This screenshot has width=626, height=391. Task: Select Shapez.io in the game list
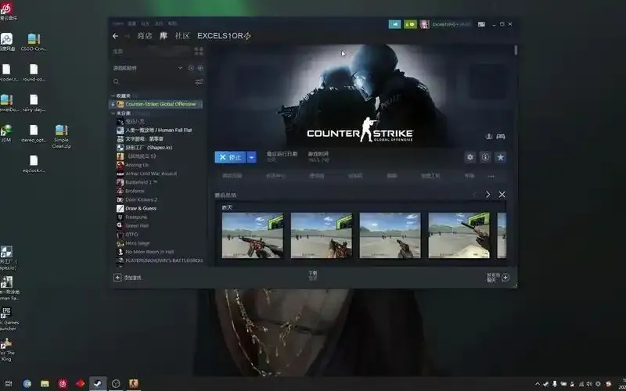pyautogui.click(x=149, y=148)
